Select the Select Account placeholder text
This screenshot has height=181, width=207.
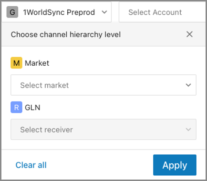[155, 12]
